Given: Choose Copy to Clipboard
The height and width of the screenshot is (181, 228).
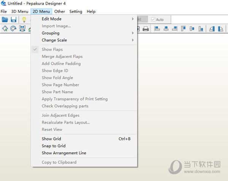Looking at the screenshot, I should pos(84,162).
